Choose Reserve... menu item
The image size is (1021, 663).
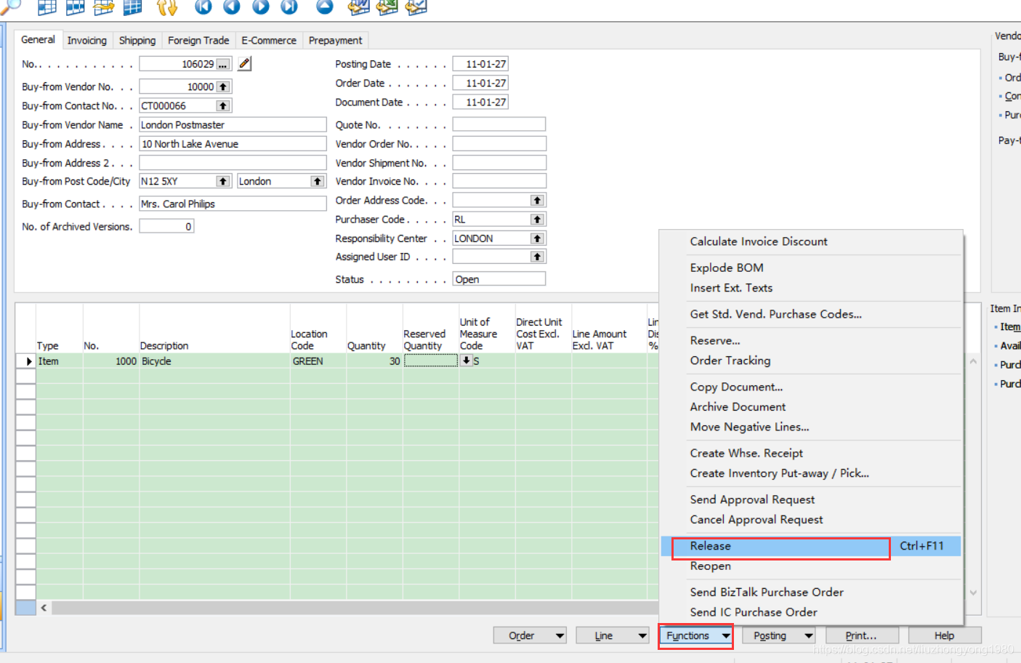811,340
